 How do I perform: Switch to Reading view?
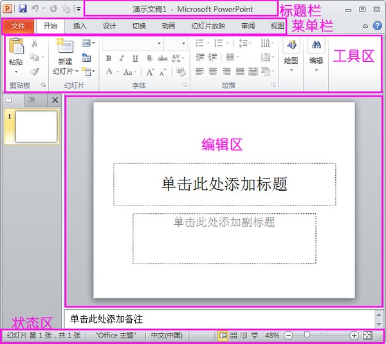point(244,336)
